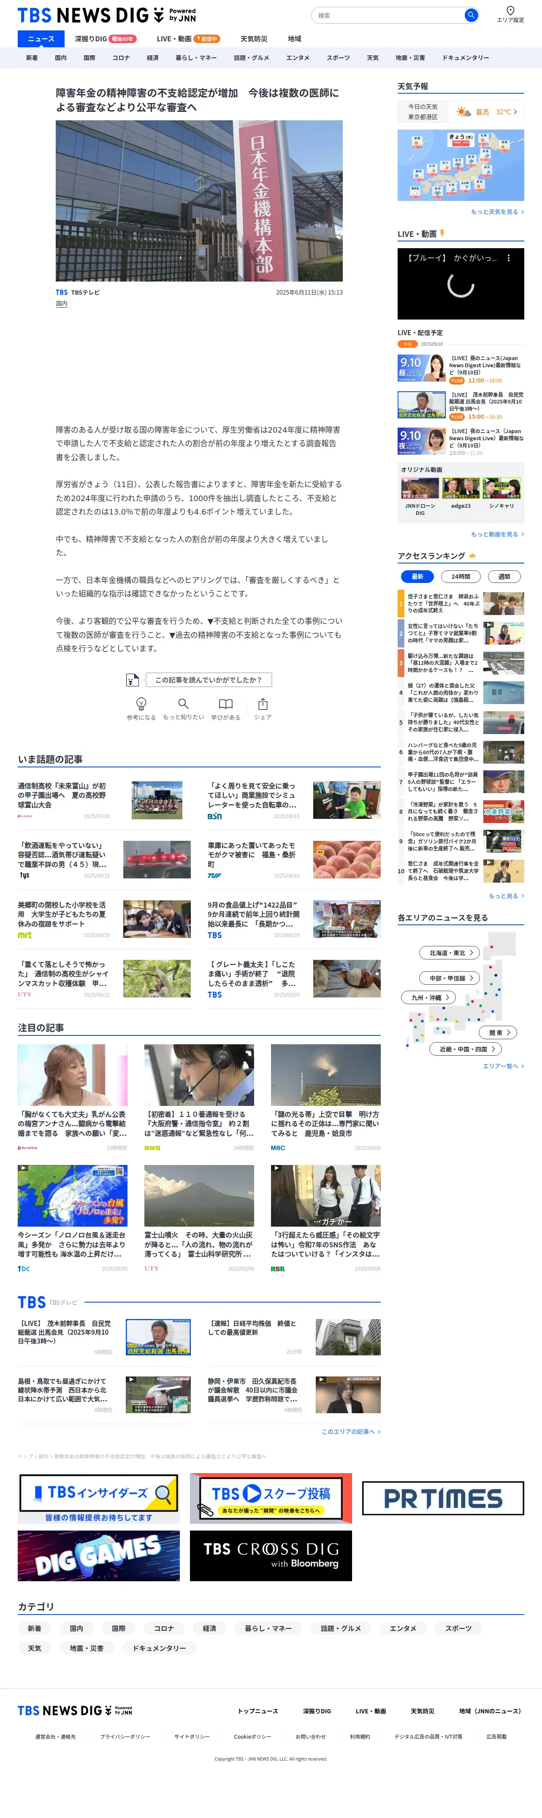Open the 深掘りDIG main tab
Viewport: 542px width, 1818px height.
click(105, 39)
